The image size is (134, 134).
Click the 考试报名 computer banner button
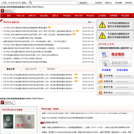coord(115,55)
